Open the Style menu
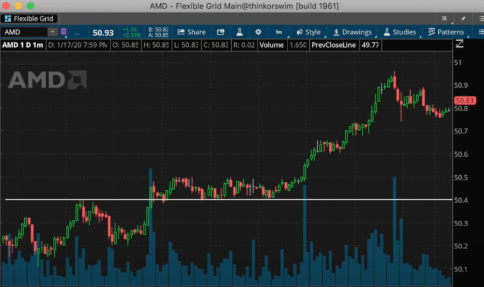This screenshot has height=287, width=484. click(309, 32)
